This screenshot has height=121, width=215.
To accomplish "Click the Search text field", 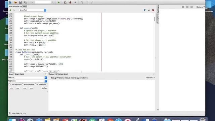I will 30,78.
